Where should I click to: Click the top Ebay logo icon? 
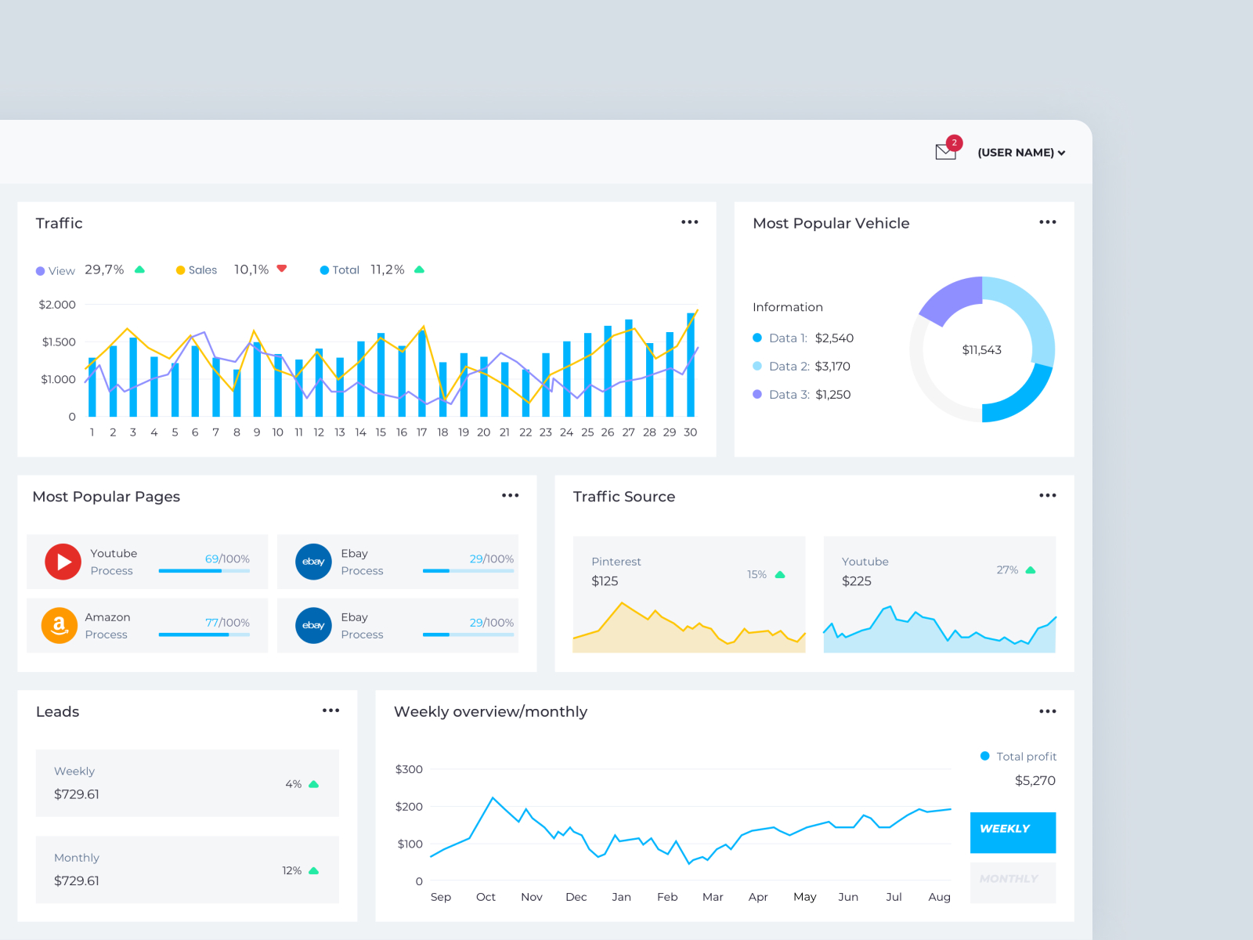click(x=313, y=562)
